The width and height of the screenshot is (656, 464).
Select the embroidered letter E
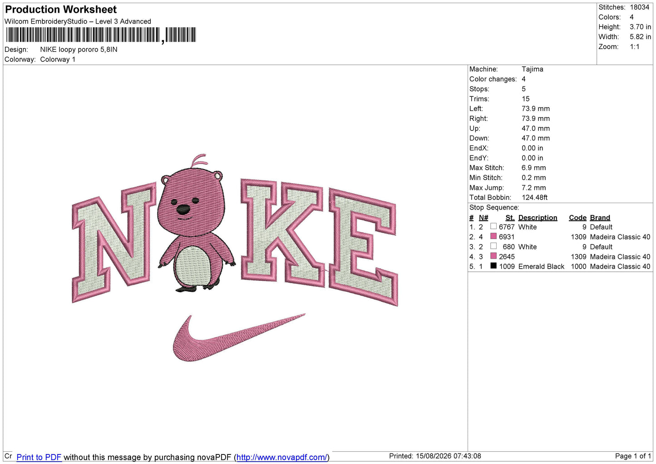pos(363,247)
